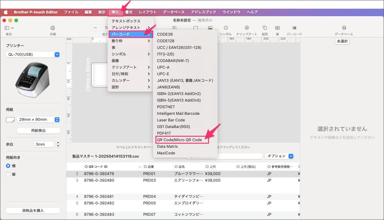The image size is (384, 220).
Task: Select バーコード in the insert menu
Action: (131, 34)
